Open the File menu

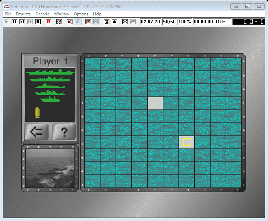point(8,14)
